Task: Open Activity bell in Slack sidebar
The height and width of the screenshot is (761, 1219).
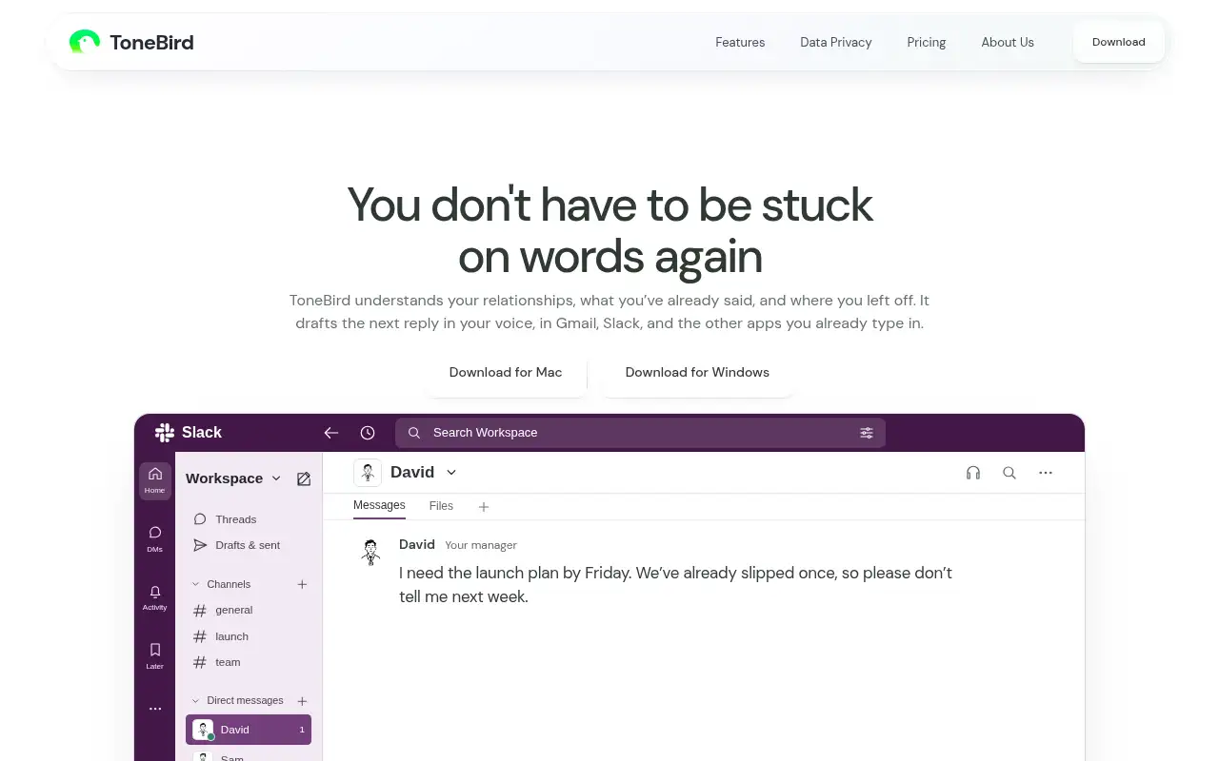Action: [155, 597]
